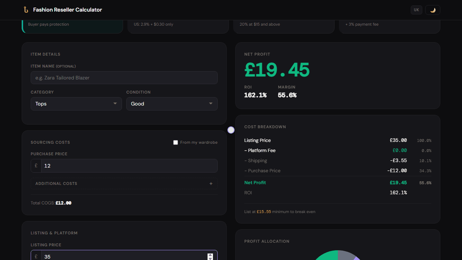Focus the Item Name text field
The image size is (462, 260).
pyautogui.click(x=124, y=78)
